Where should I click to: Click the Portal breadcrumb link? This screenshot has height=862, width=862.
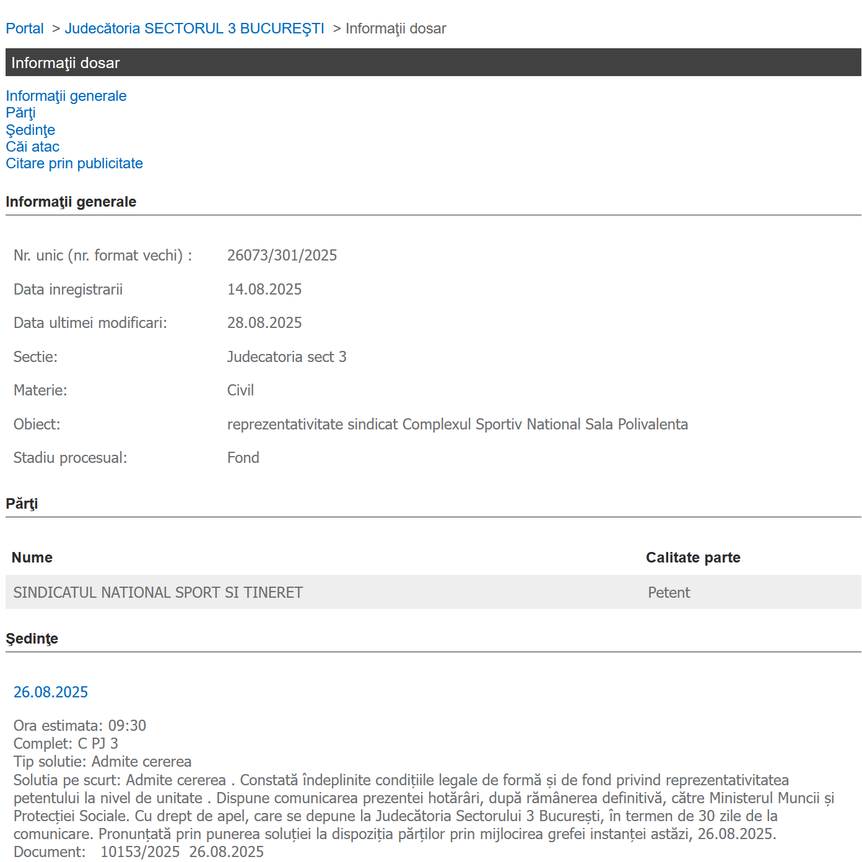point(25,28)
